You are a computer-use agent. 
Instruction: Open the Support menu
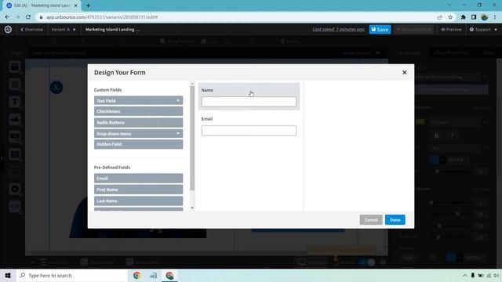(x=483, y=30)
